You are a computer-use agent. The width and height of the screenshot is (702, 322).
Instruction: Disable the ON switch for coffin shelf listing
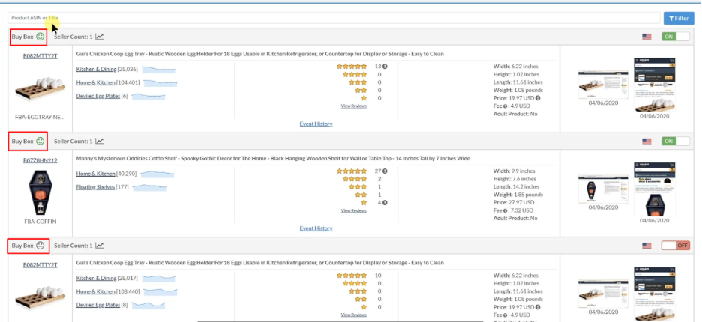click(675, 141)
